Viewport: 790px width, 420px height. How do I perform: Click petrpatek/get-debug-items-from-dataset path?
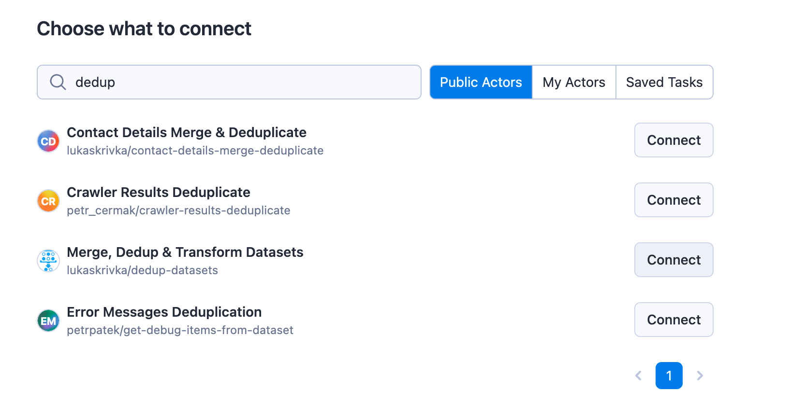pyautogui.click(x=180, y=330)
